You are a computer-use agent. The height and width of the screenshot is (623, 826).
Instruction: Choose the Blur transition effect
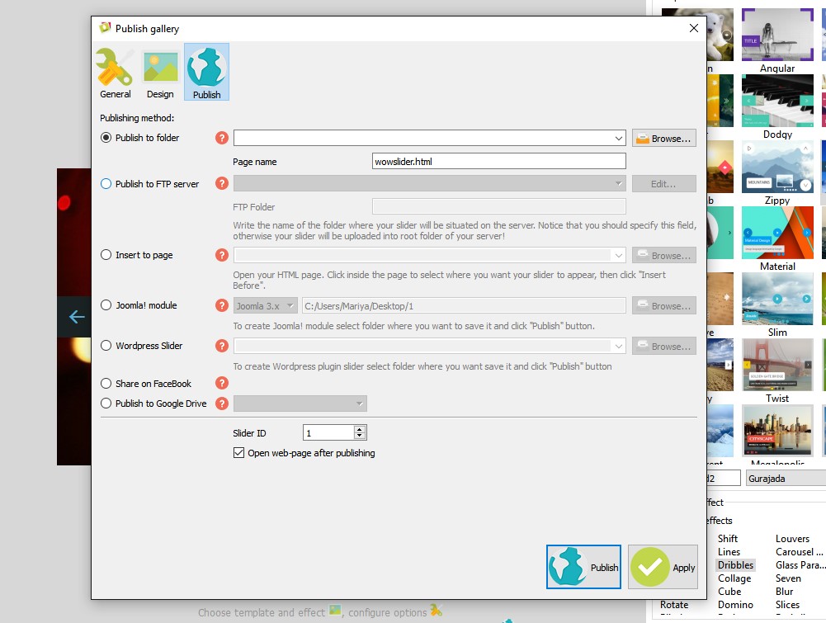click(x=785, y=592)
